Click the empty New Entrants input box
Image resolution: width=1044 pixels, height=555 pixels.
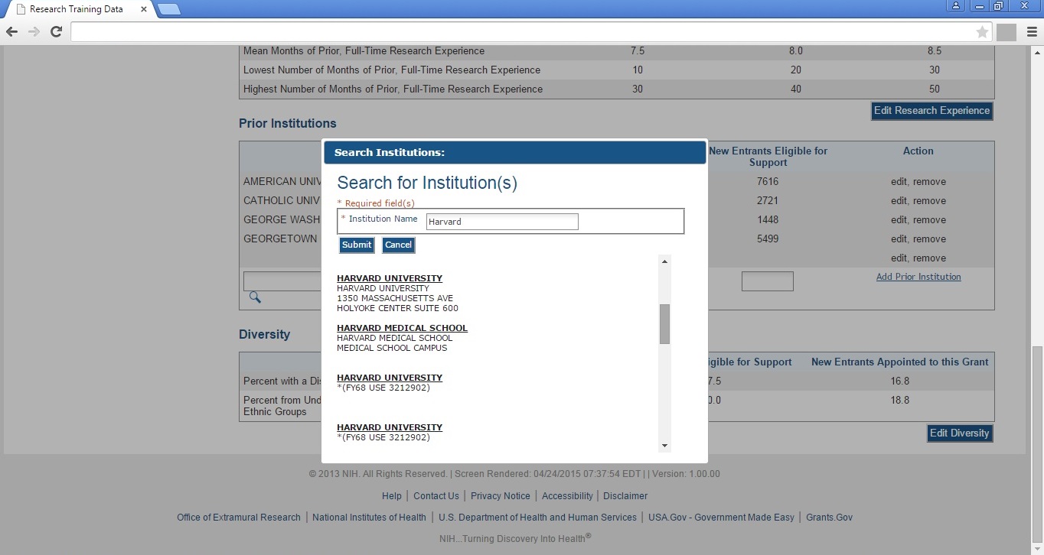coord(768,281)
